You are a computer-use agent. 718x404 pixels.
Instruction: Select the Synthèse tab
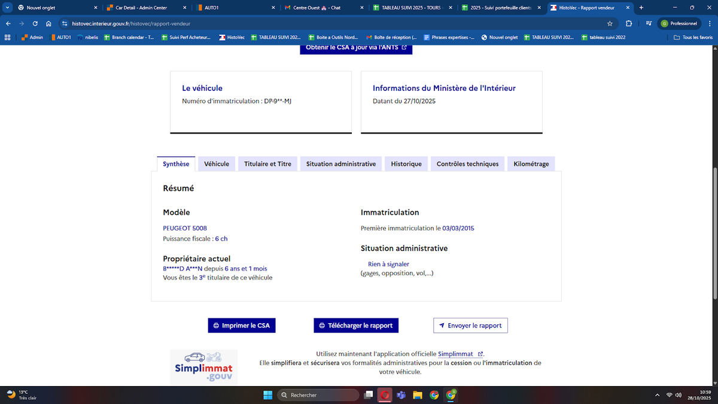point(176,164)
